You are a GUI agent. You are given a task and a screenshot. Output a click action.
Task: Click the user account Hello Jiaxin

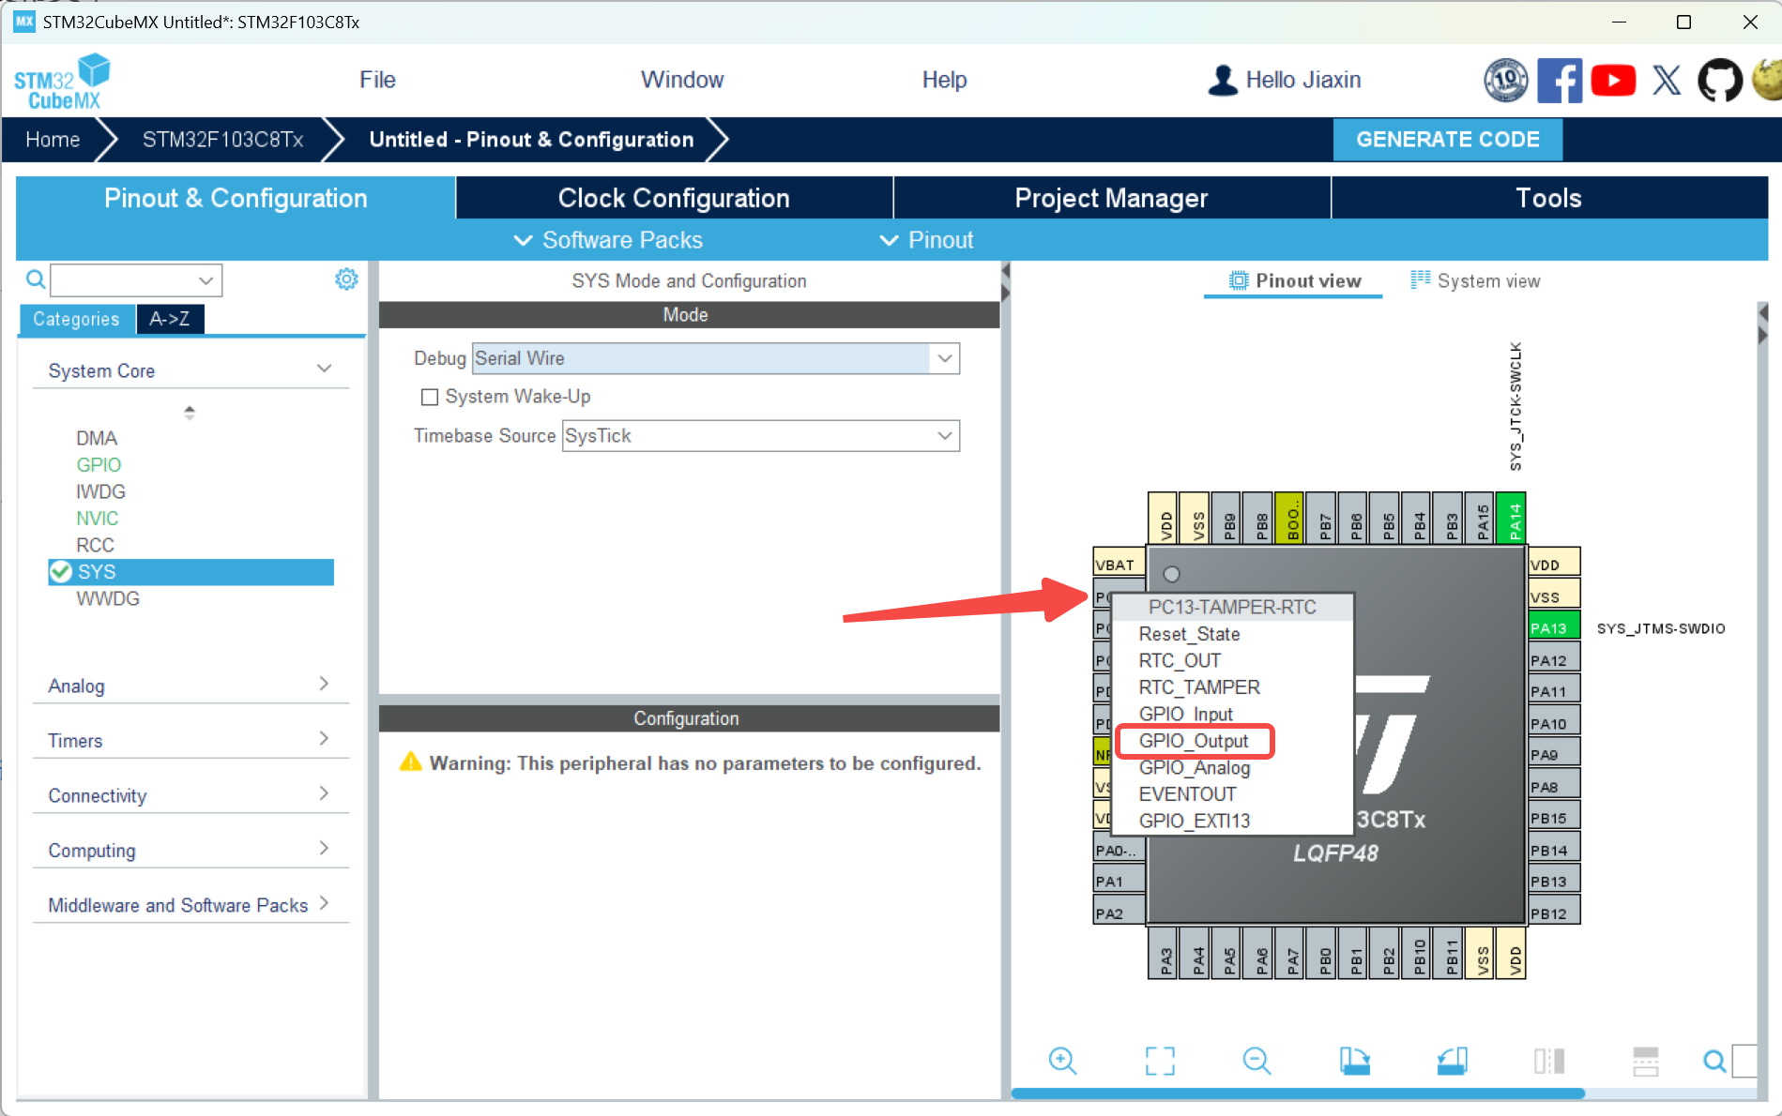pyautogui.click(x=1284, y=80)
